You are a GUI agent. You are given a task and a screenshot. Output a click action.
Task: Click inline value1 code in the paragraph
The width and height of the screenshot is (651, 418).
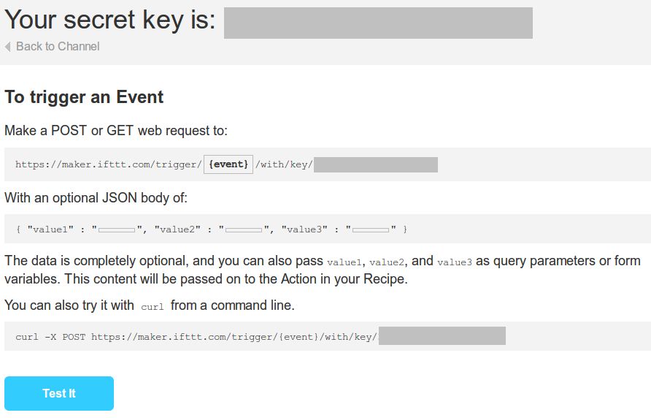tap(344, 262)
